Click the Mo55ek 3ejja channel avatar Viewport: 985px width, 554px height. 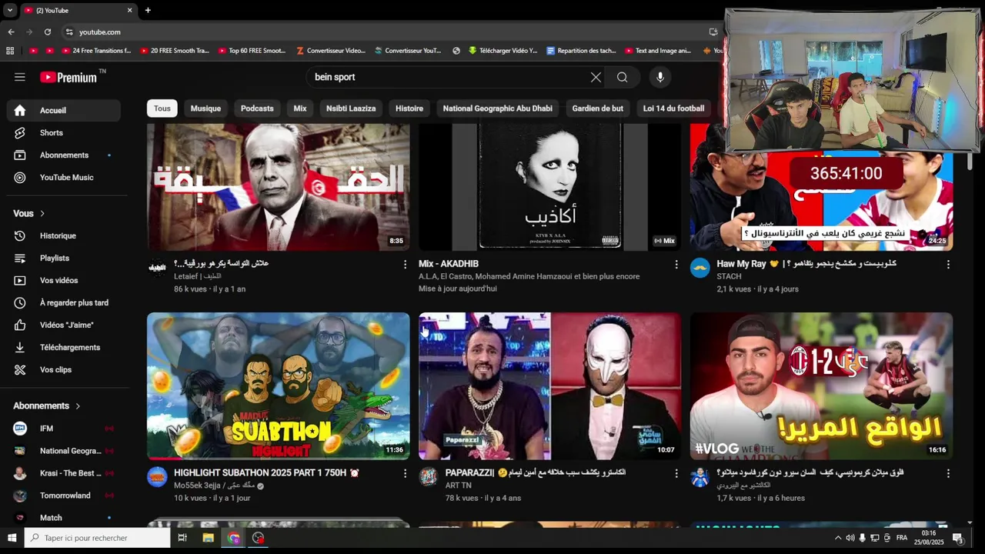point(157,477)
